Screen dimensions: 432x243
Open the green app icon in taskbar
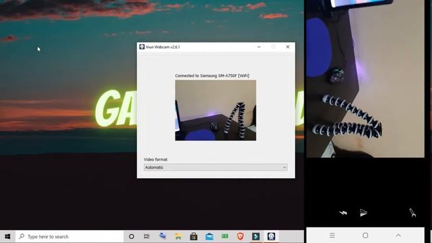pos(225,236)
